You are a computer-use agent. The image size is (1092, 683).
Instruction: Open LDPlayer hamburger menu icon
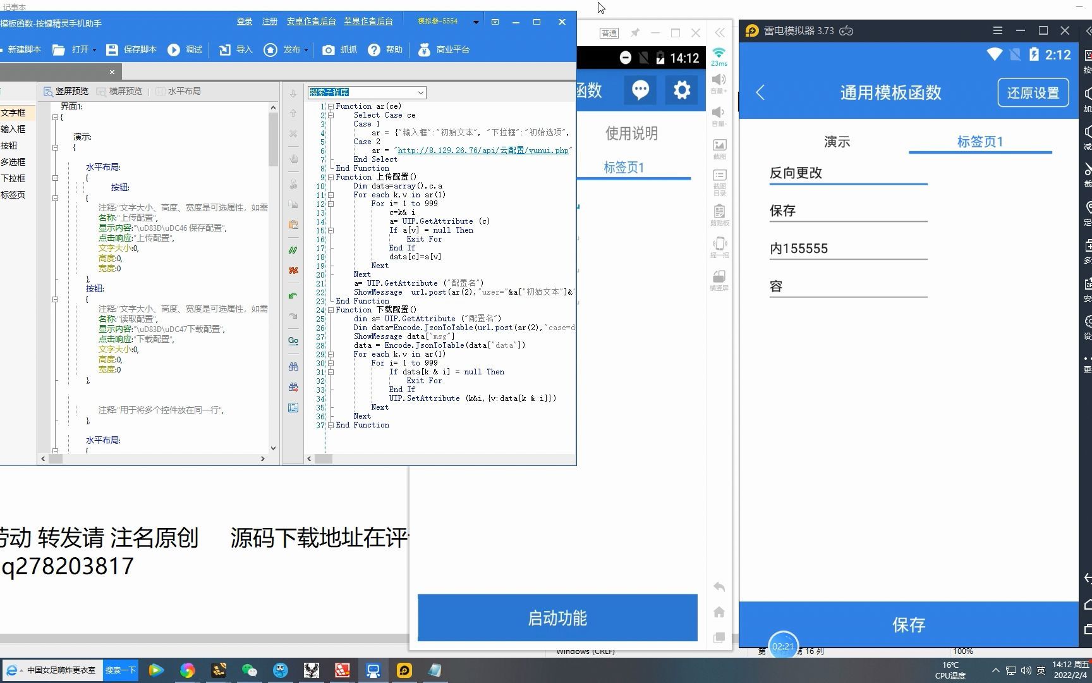[998, 30]
